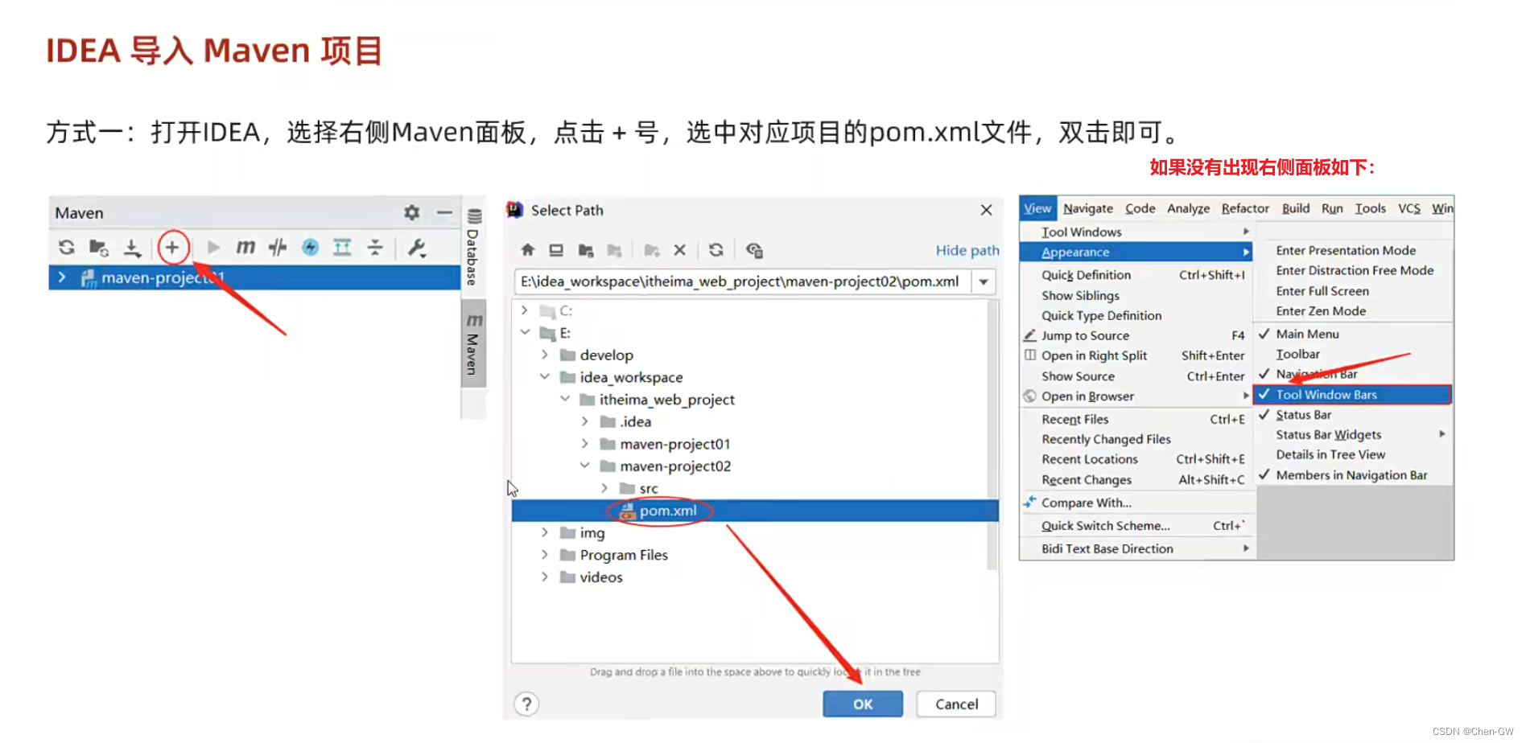The height and width of the screenshot is (743, 1526).
Task: Click the path input field
Action: pos(743,281)
